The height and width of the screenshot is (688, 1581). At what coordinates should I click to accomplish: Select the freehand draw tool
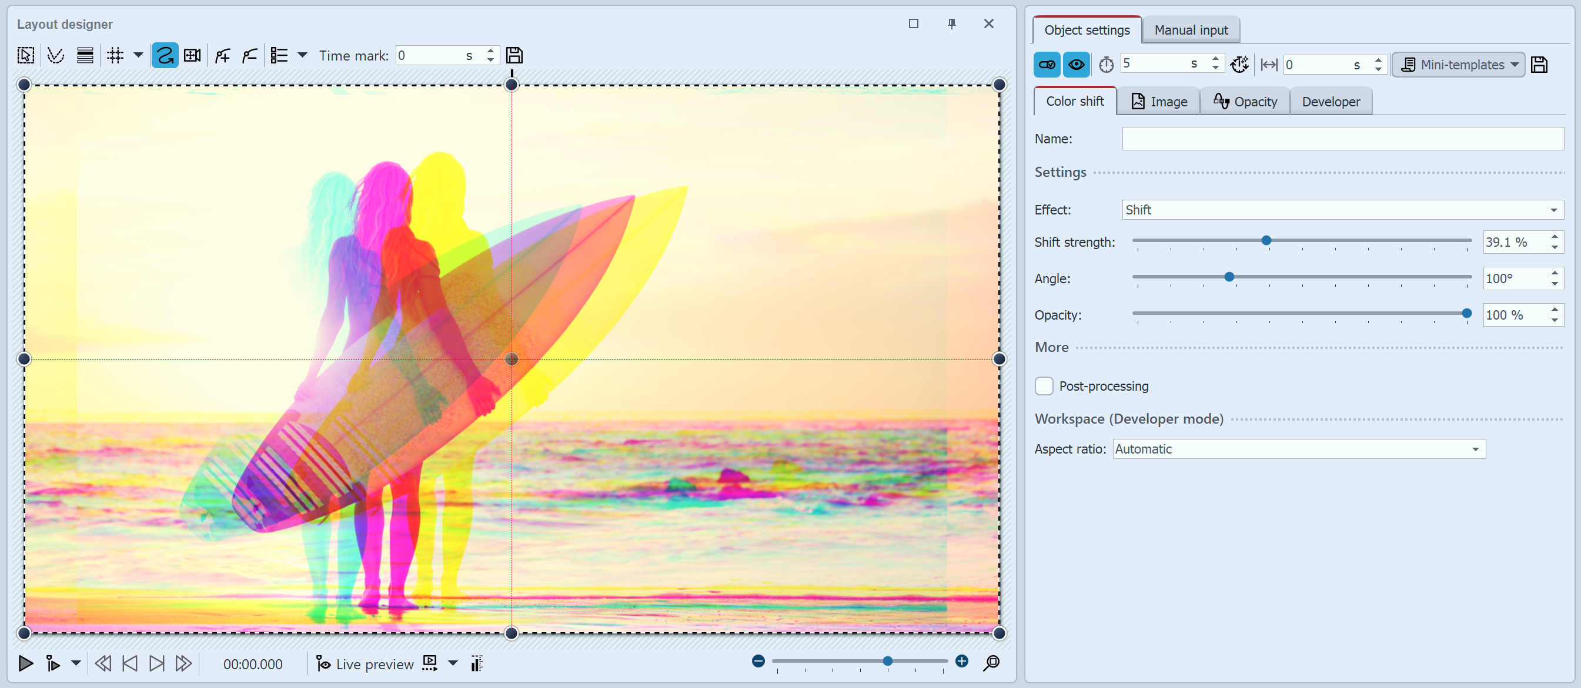[x=163, y=55]
